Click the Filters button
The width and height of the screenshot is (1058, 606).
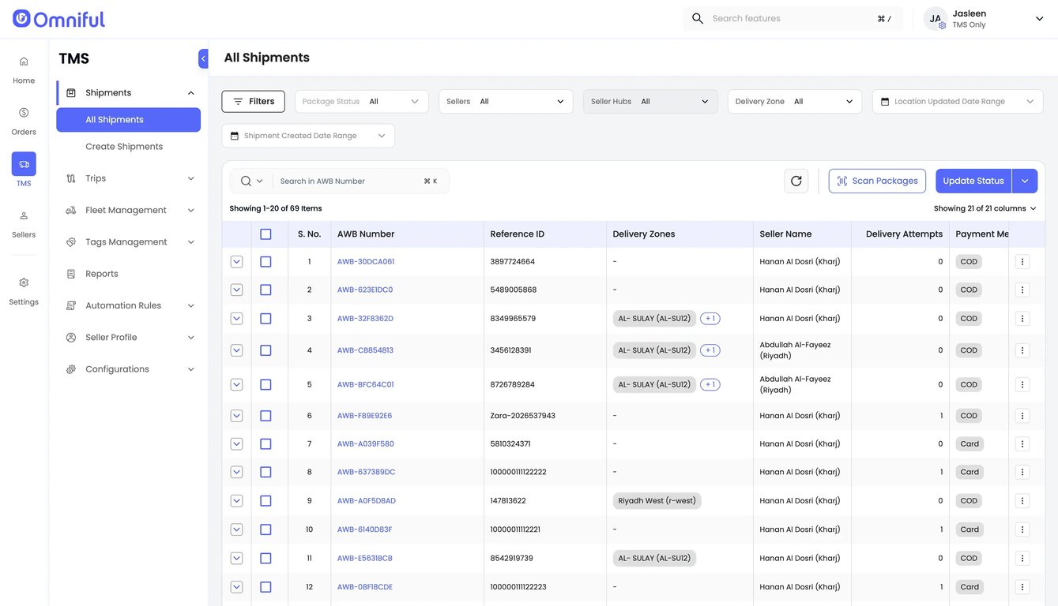click(x=254, y=102)
